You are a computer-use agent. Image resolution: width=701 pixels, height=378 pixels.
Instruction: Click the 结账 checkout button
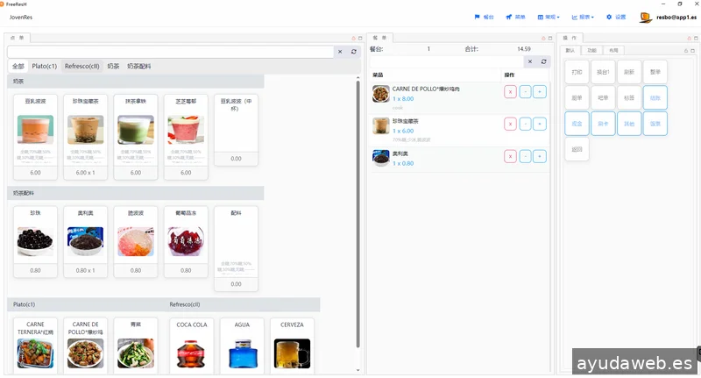pyautogui.click(x=655, y=98)
